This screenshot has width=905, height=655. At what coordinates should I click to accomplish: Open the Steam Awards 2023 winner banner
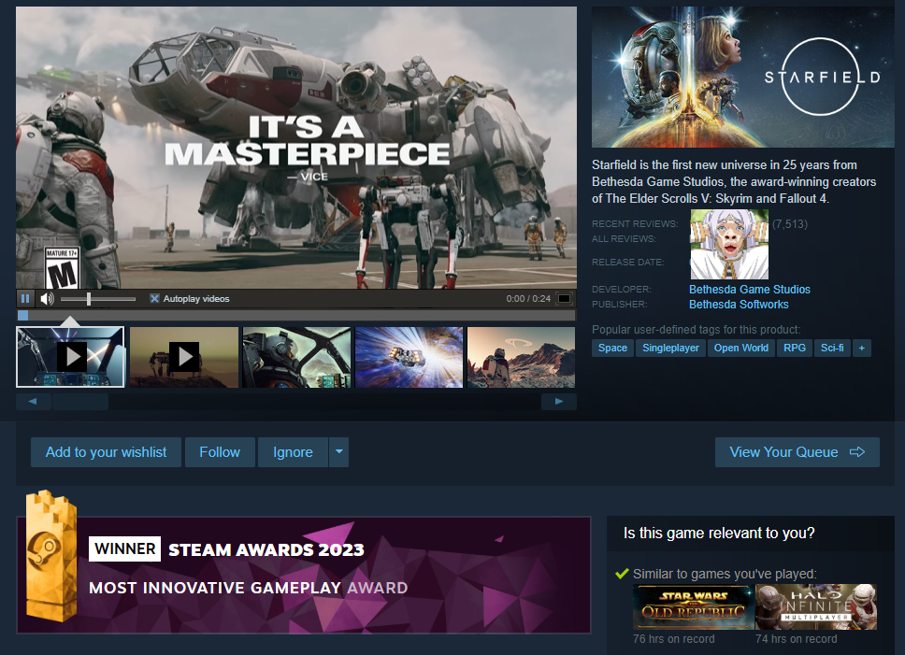click(304, 576)
